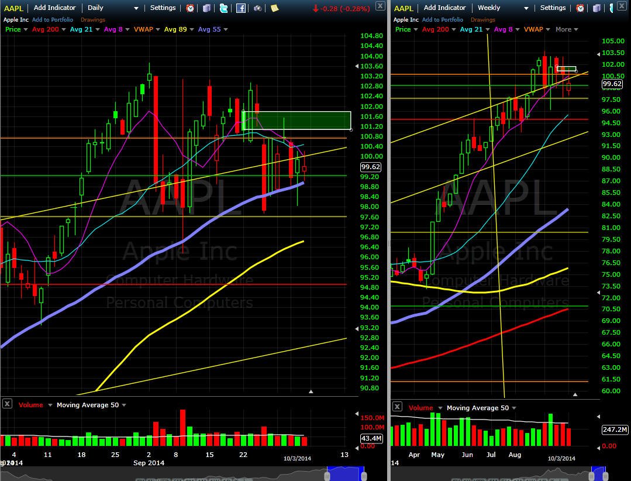Screen dimensions: 631x481
Task: Click the database stack icon in the Weekly chart
Action: (x=597, y=8)
